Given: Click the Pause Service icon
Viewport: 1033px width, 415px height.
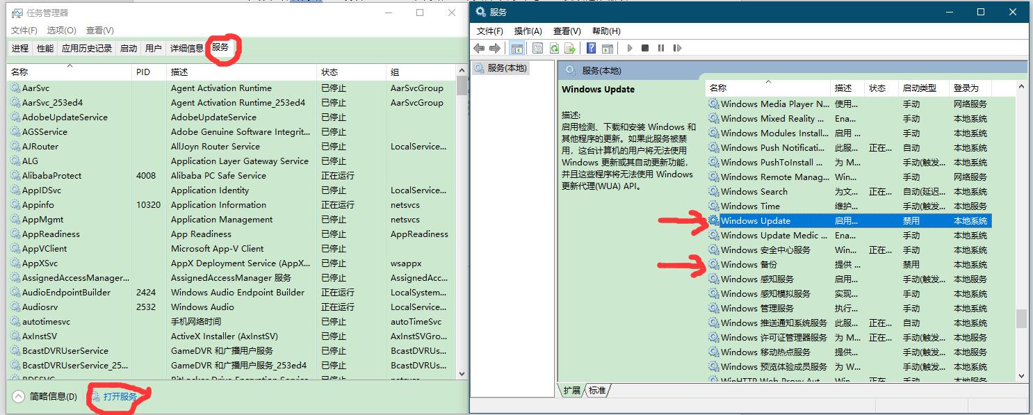Looking at the screenshot, I should click(661, 48).
